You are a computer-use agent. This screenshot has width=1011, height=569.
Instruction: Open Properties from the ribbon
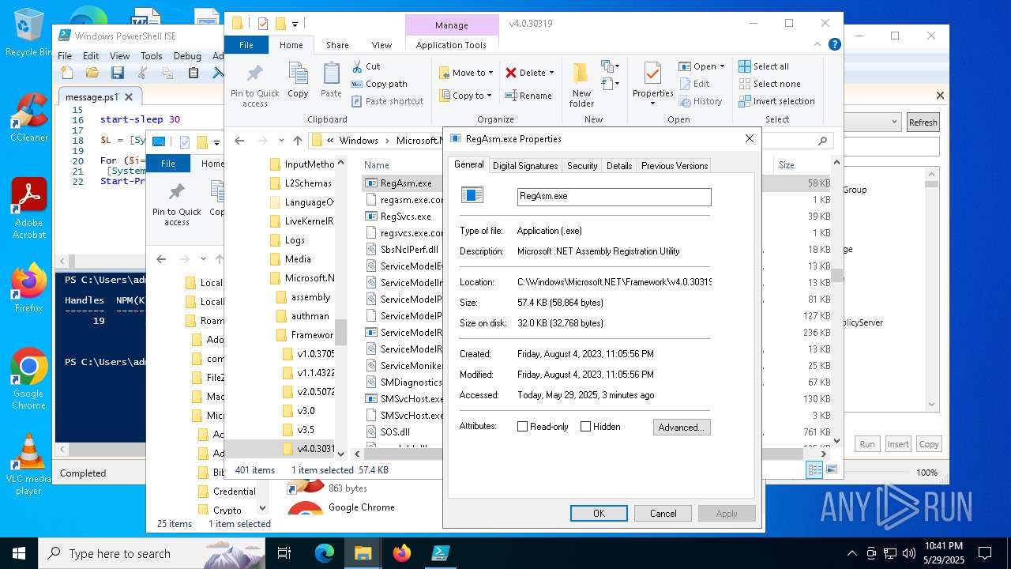(652, 84)
